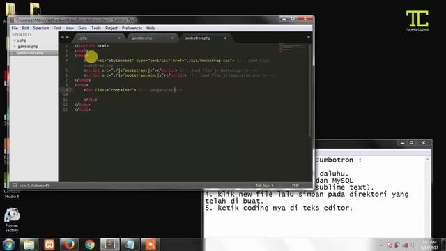Viewport: 446px width, 251px height.
Task: Open the Camtasia Studio 8 desktop icon
Action: pos(12,194)
